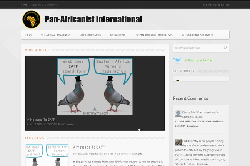Open the About Us page link

click(x=36, y=5)
